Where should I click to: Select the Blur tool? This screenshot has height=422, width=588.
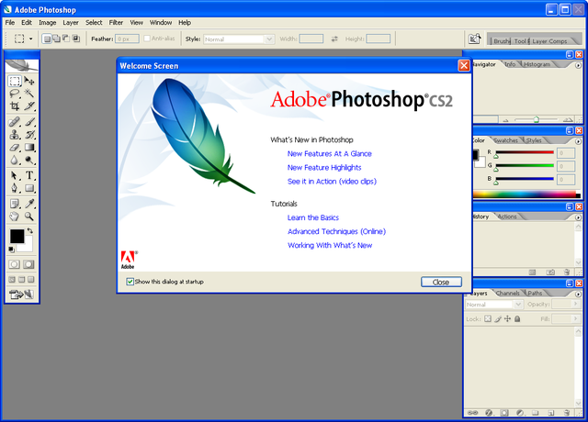(x=15, y=160)
